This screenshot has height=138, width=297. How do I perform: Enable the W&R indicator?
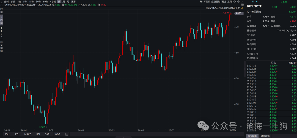point(57,134)
